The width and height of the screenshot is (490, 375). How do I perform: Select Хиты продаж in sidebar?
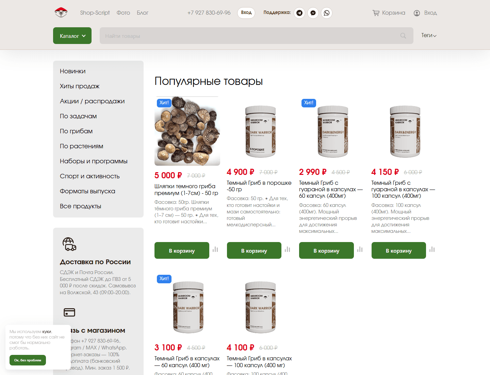[80, 86]
